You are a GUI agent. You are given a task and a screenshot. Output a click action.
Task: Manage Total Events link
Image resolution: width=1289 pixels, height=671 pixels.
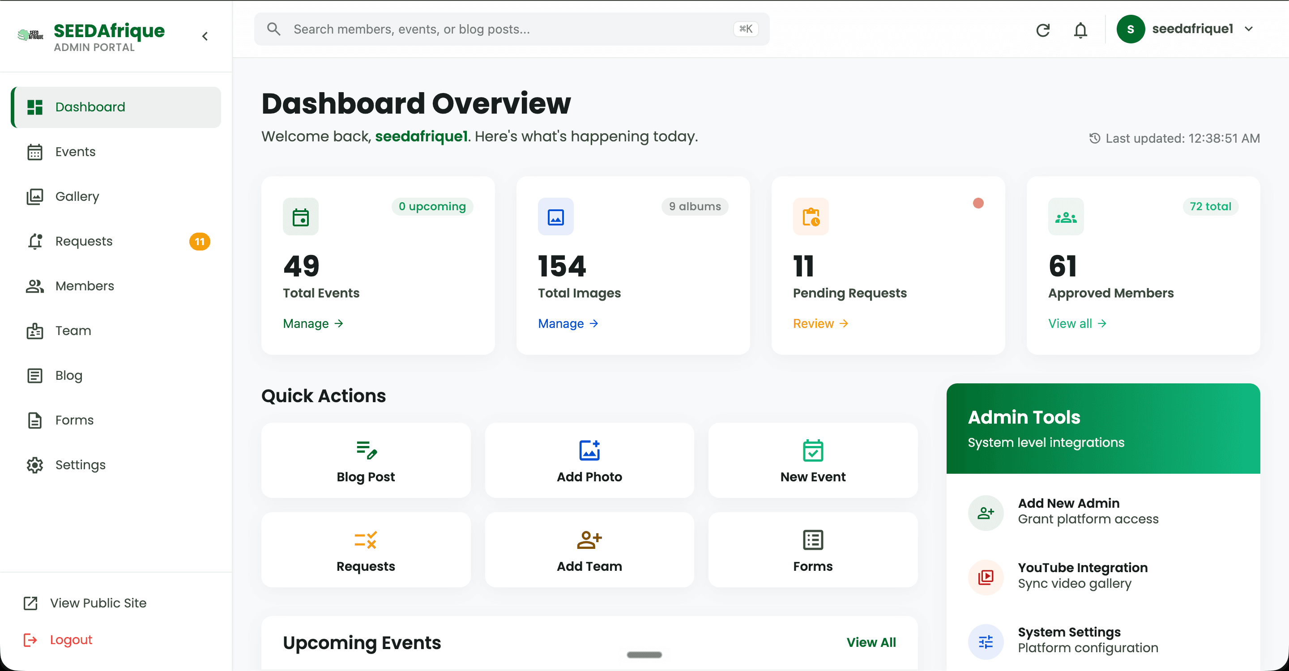click(x=313, y=323)
